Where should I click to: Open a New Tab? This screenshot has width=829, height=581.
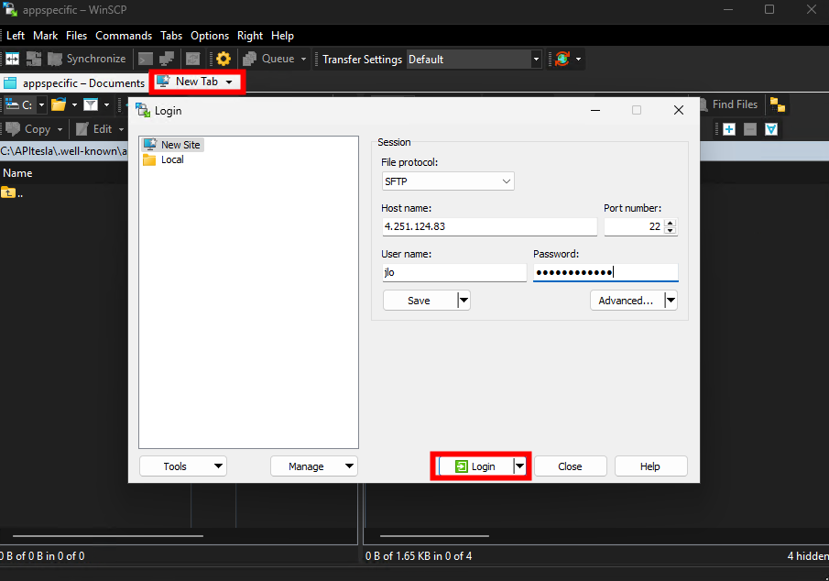[188, 82]
